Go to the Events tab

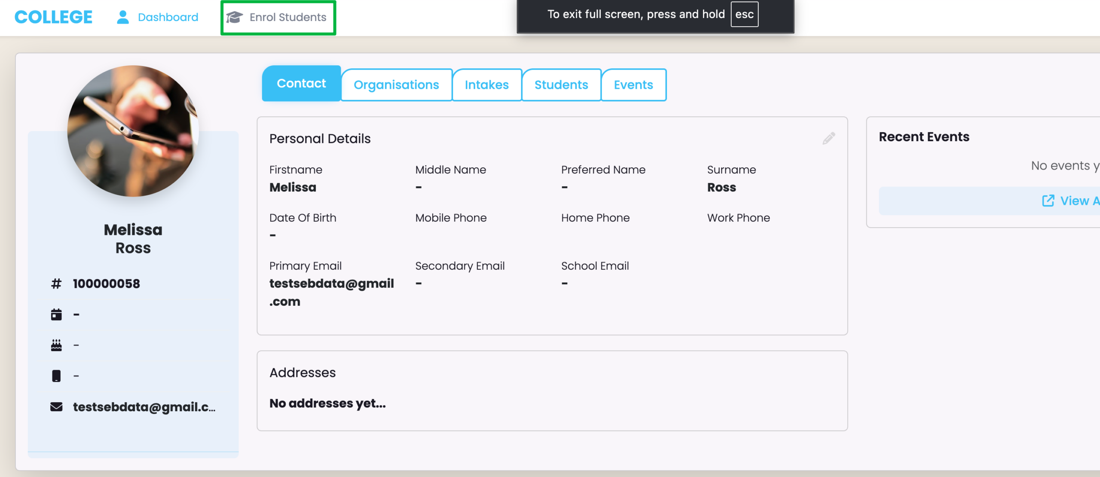(633, 85)
